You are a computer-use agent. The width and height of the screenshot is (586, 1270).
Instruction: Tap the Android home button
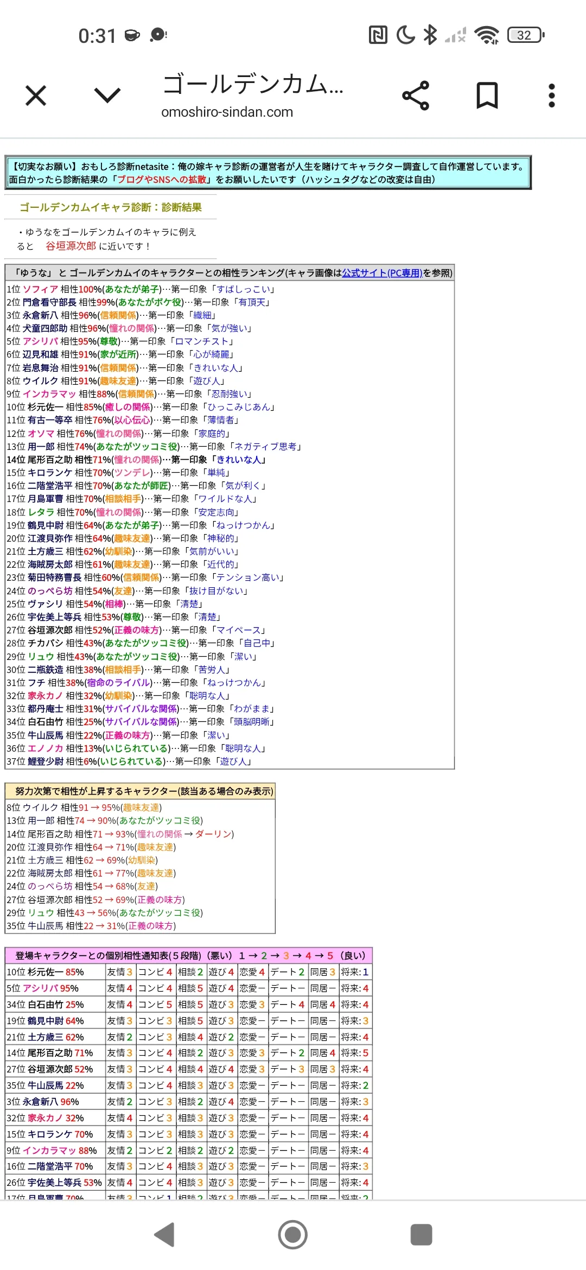(x=293, y=1235)
